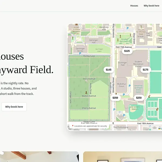
Task: Click the Gerlinger Annex label on map
Action: 80,50
